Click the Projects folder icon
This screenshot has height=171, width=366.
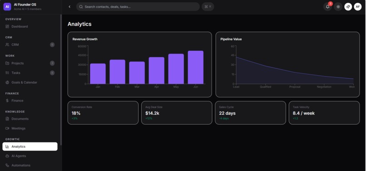click(7, 63)
